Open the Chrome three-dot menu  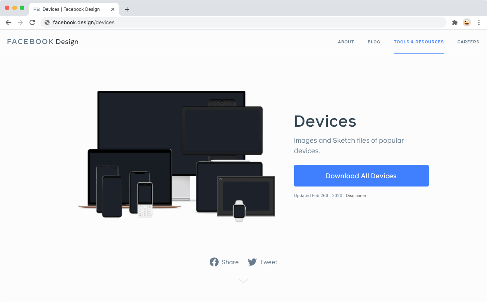479,22
